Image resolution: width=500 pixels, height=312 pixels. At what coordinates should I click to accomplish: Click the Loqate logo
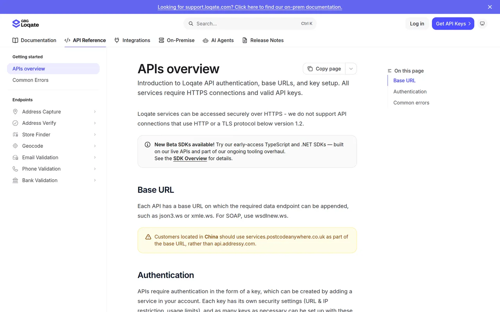[26, 23]
